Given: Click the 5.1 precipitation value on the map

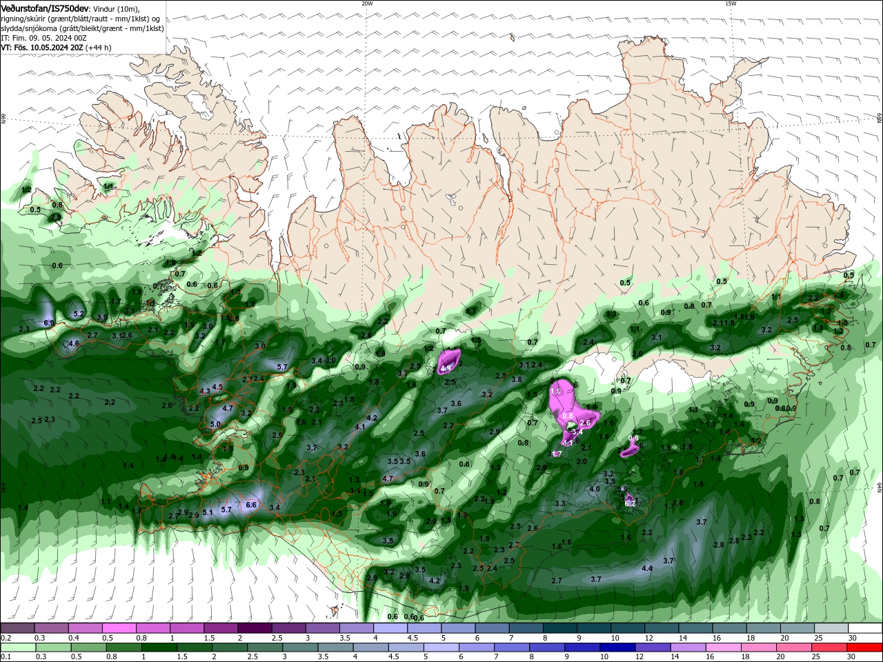Looking at the screenshot, I should click(208, 512).
